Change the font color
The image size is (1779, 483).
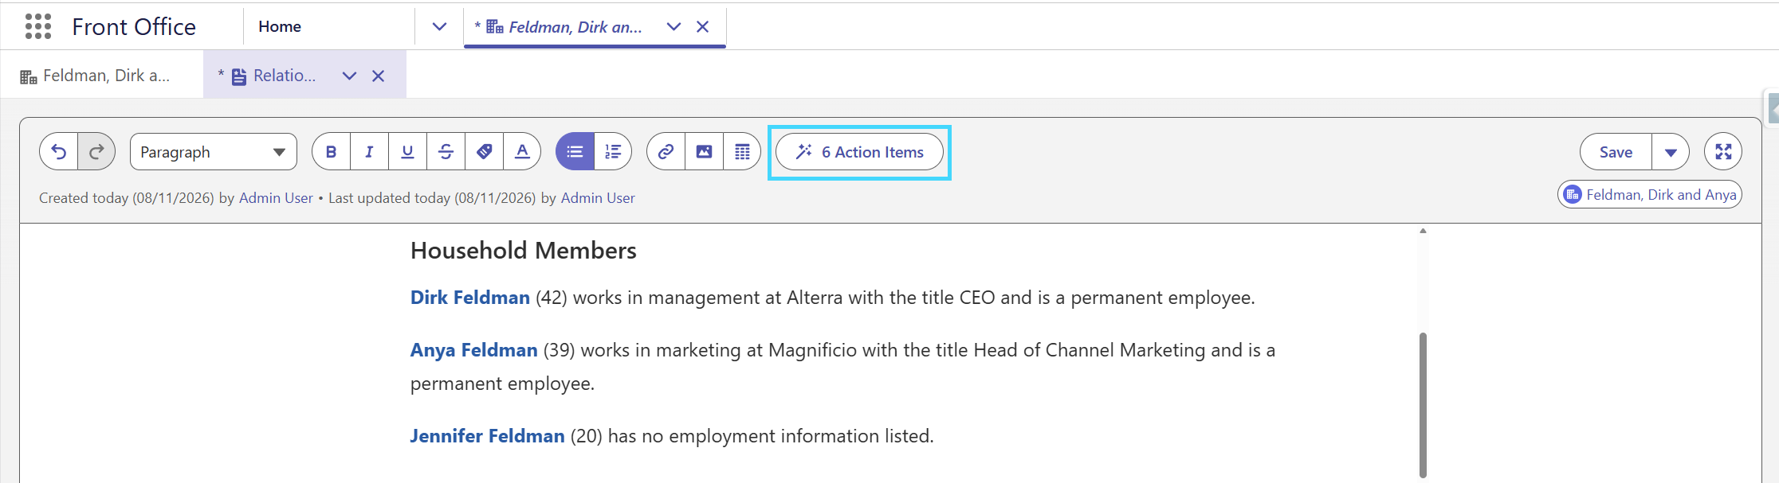pyautogui.click(x=522, y=151)
